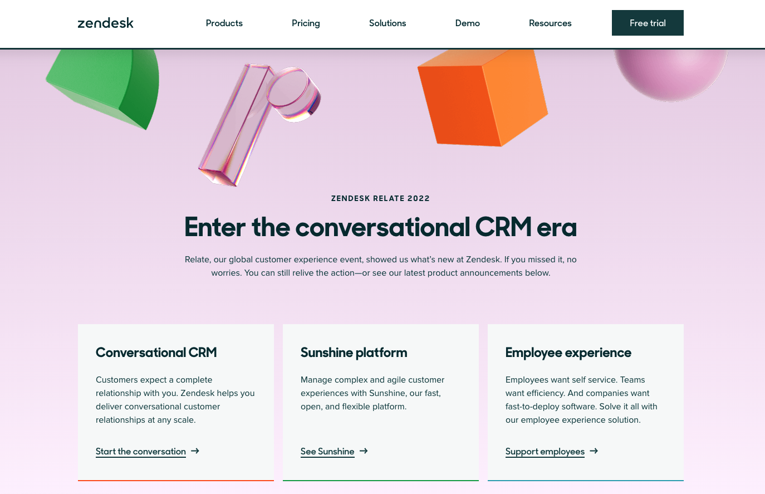Viewport: 765px width, 494px height.
Task: Open the Resources menu
Action: (550, 23)
